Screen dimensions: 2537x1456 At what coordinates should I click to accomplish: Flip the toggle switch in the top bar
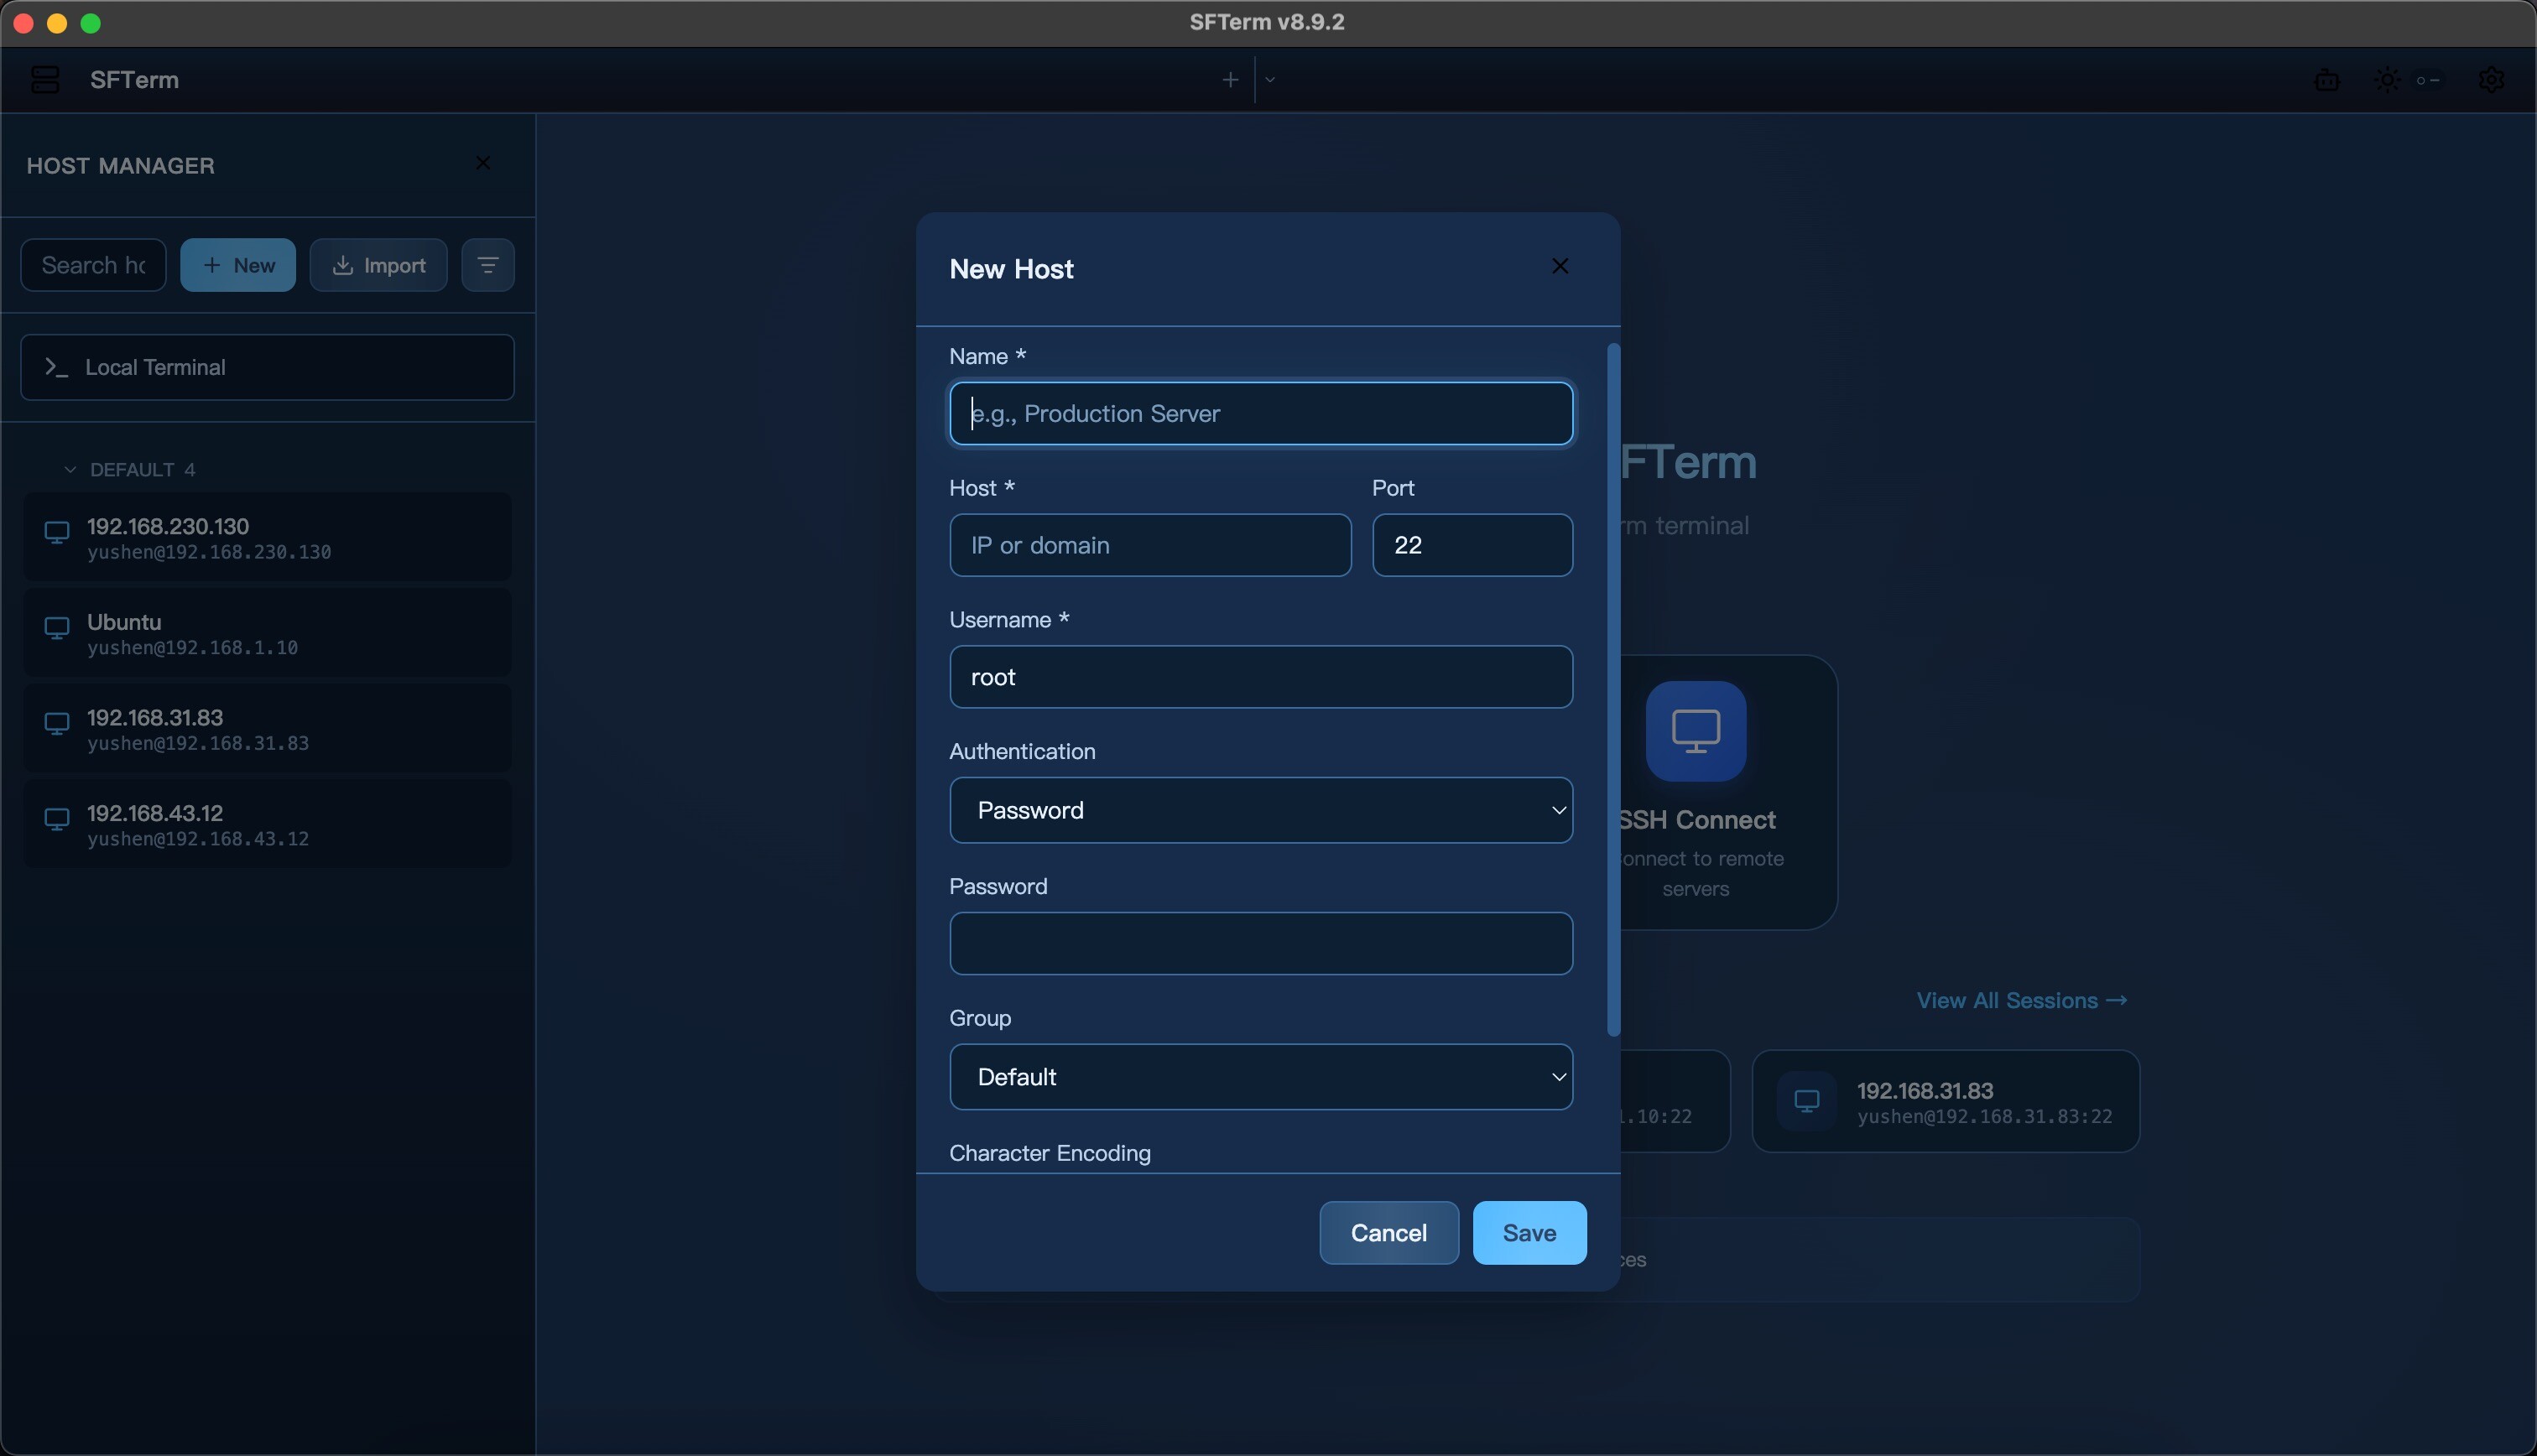click(x=2430, y=80)
